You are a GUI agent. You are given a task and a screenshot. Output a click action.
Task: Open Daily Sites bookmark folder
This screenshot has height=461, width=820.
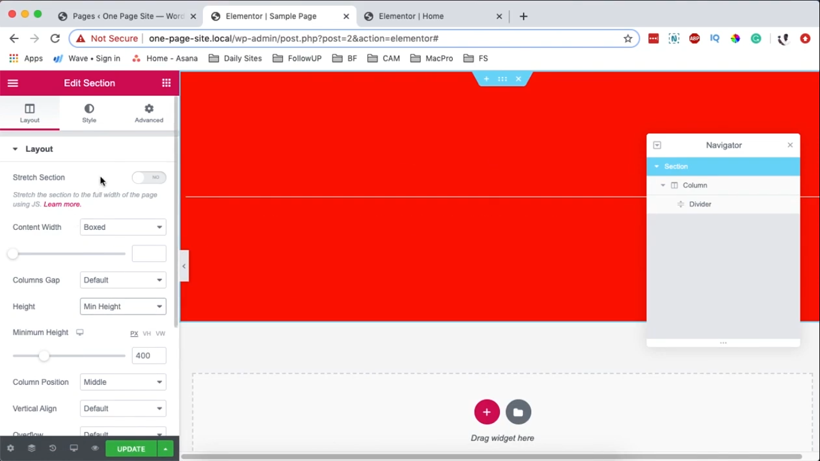pyautogui.click(x=235, y=58)
